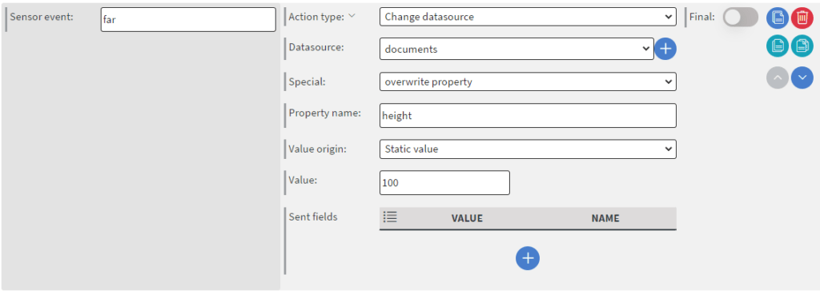Click the right teal paste document icon
820x294 pixels.
(802, 46)
